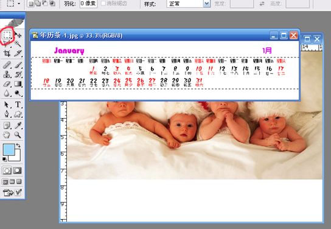Choose add to selection mode button
The height and width of the screenshot is (229, 331).
pos(38,4)
